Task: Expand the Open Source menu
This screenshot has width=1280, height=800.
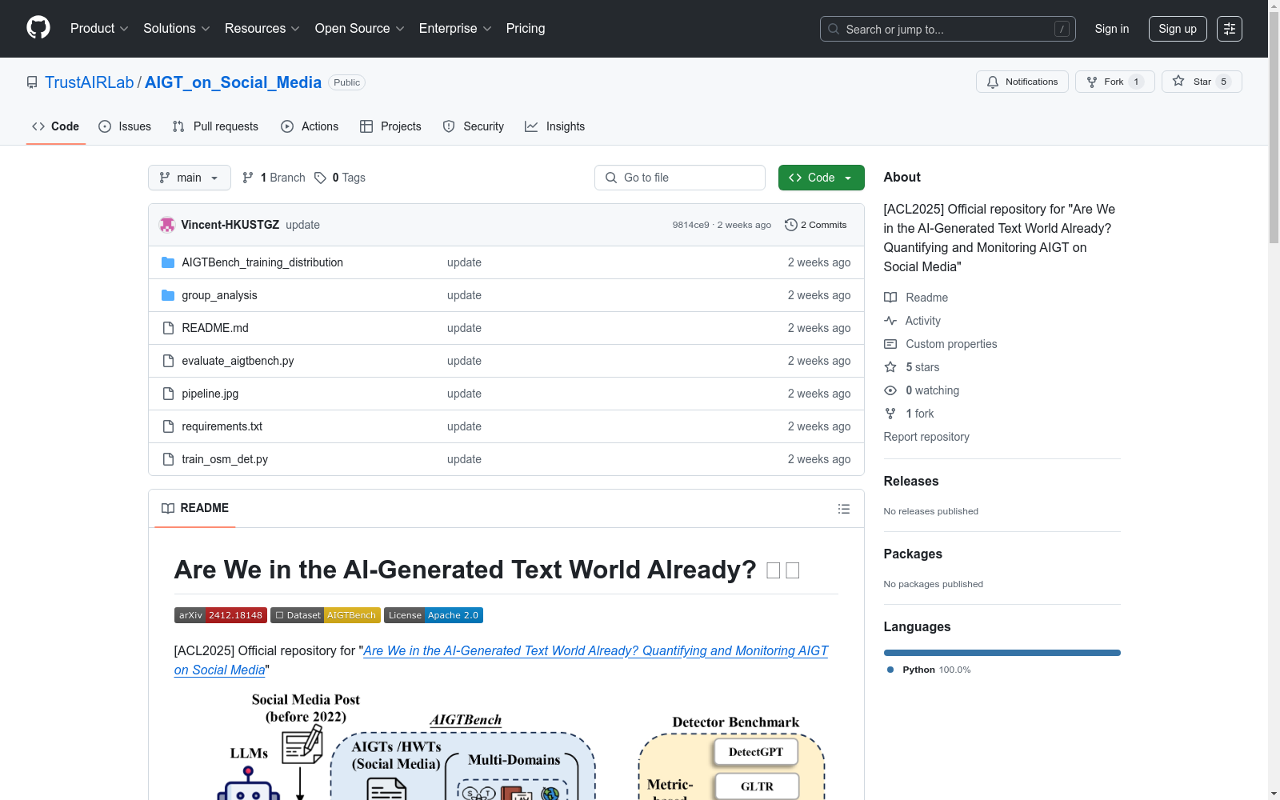Action: (359, 29)
